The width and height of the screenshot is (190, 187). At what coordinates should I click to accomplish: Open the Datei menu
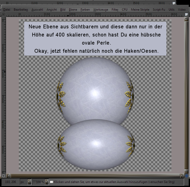(7, 10)
